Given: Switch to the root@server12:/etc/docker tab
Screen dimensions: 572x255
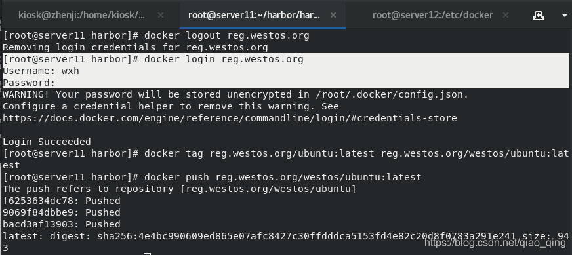Looking at the screenshot, I should pos(433,15).
